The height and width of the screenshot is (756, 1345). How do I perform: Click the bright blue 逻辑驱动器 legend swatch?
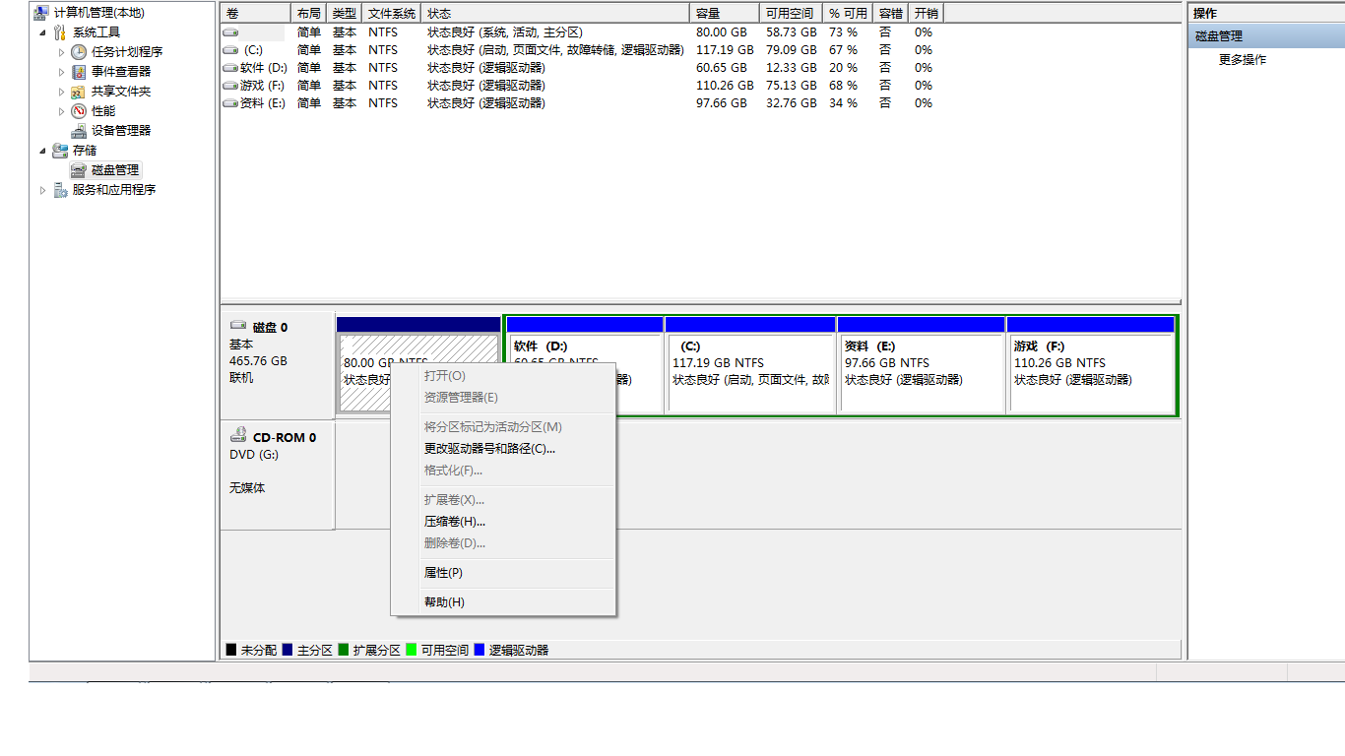click(x=480, y=650)
